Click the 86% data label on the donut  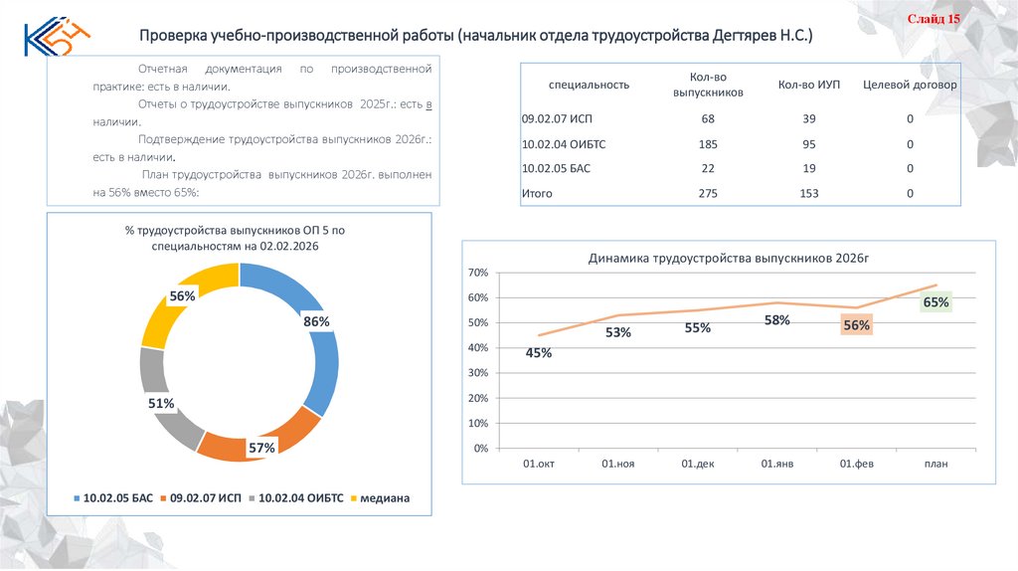coord(316,321)
